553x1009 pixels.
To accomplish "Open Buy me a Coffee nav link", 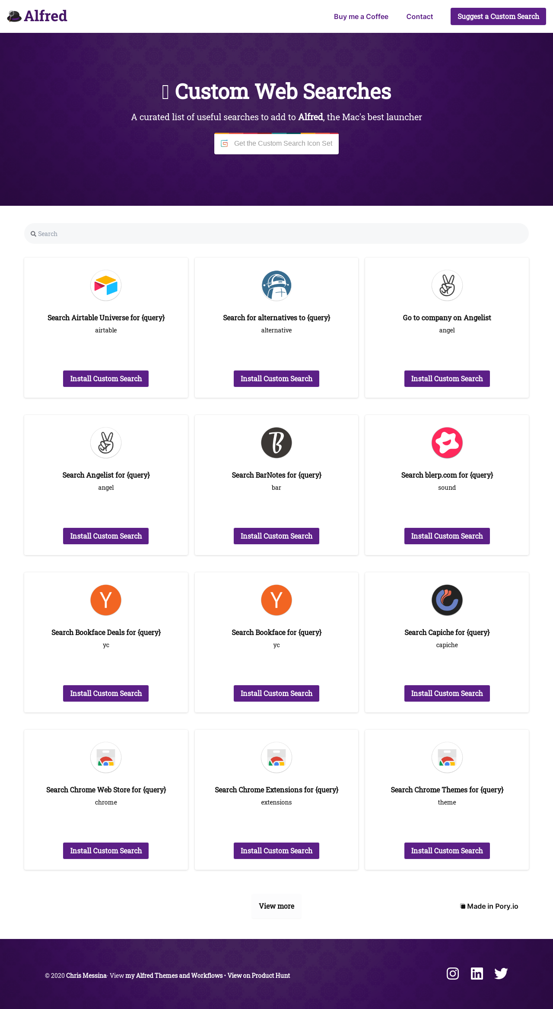I will (x=361, y=16).
